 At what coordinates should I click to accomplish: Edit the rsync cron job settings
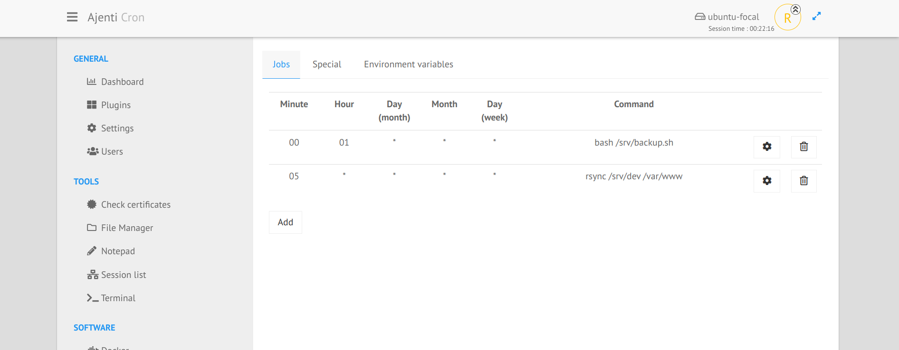pos(766,181)
